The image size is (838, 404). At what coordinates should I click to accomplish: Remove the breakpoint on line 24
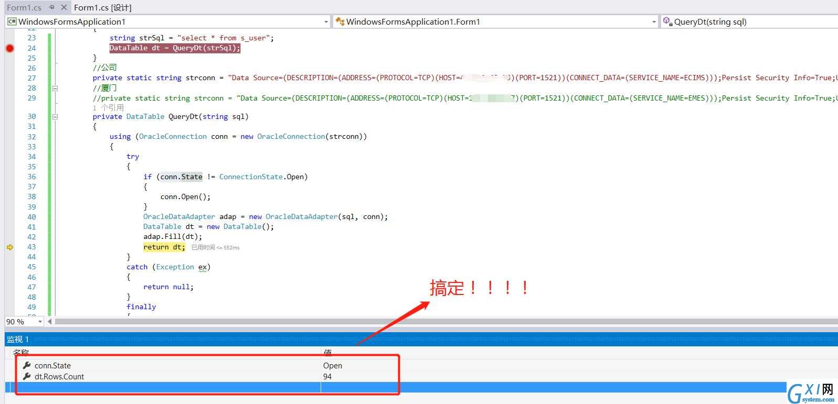point(9,48)
